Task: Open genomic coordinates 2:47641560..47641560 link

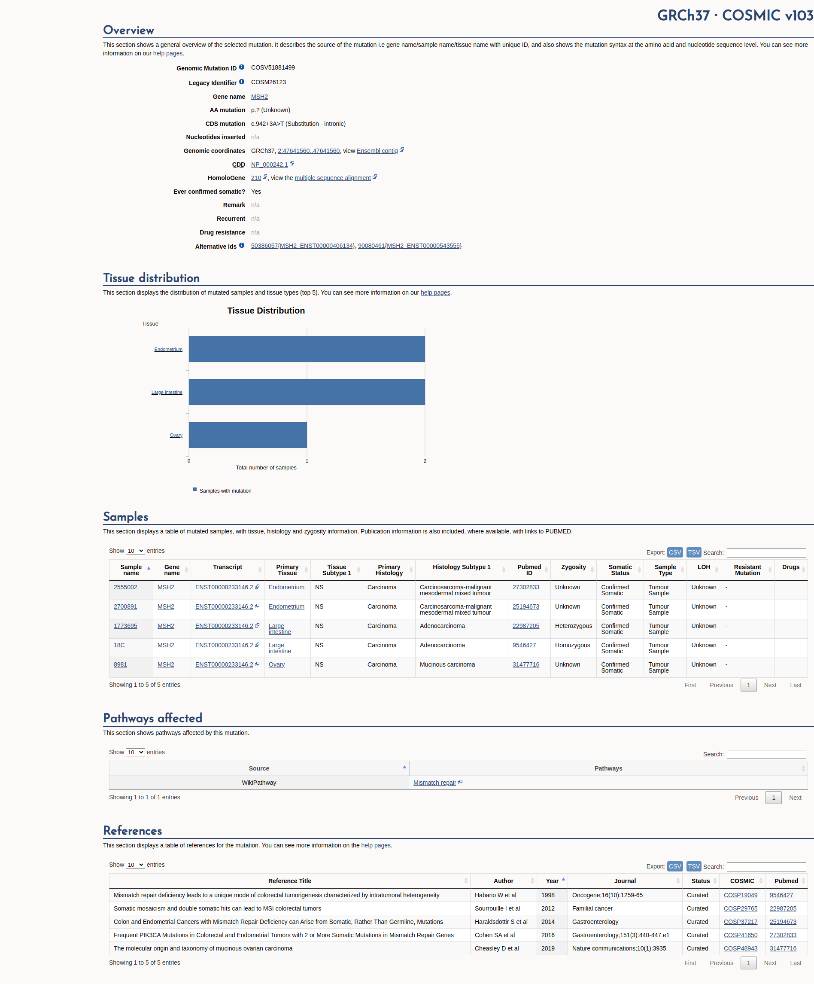Action: point(309,151)
